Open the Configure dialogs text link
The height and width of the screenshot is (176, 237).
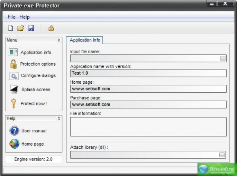(x=38, y=75)
